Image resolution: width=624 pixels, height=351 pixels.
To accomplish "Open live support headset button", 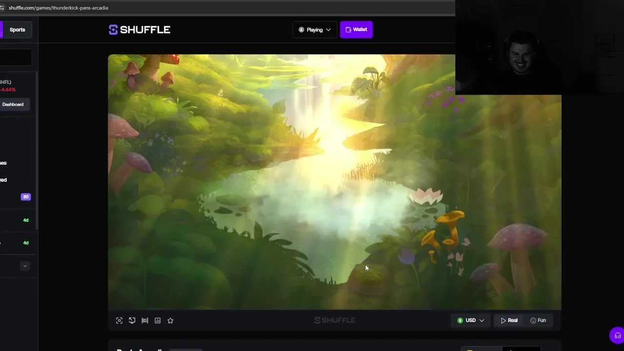I will tap(617, 335).
